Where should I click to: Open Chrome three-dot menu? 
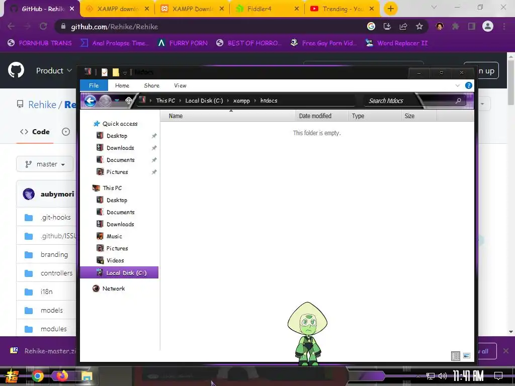(x=504, y=26)
